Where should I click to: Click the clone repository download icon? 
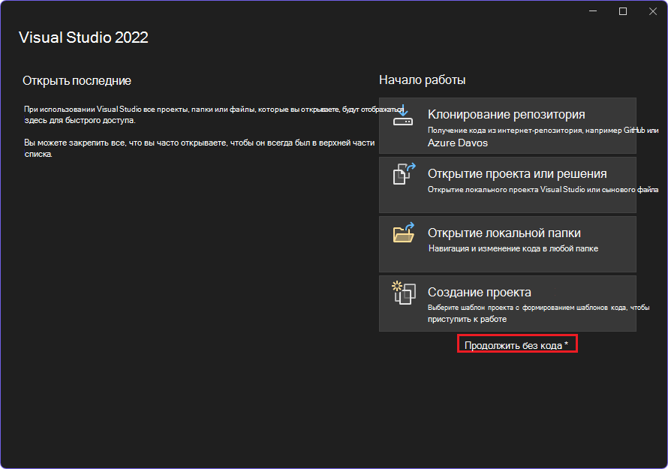tap(403, 116)
